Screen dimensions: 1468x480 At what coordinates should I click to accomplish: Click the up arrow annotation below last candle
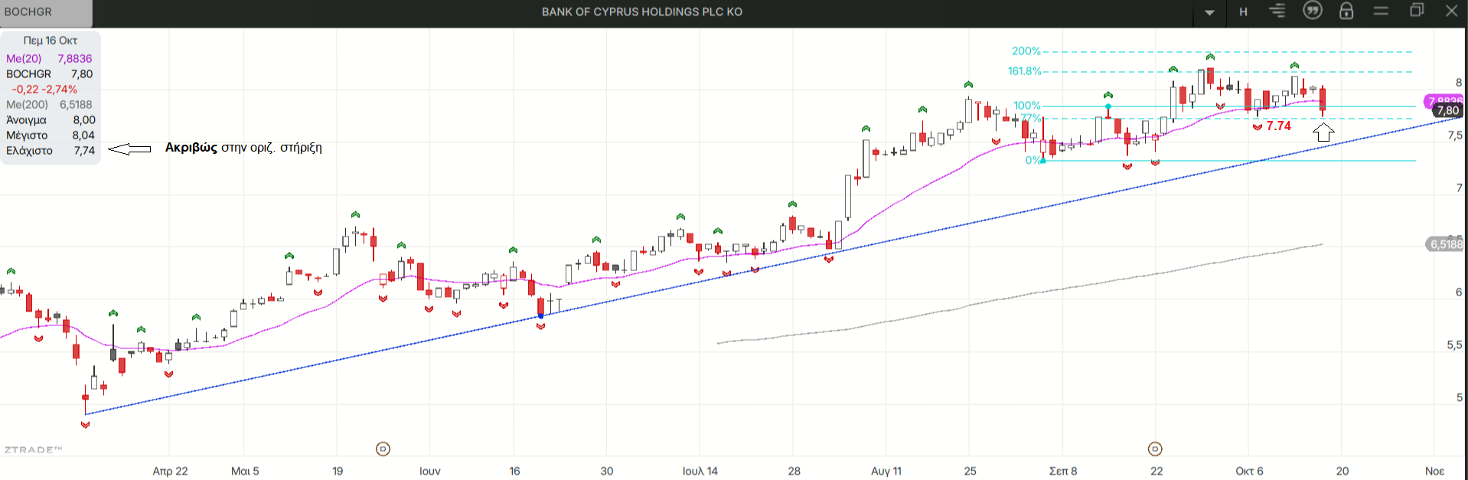click(1323, 132)
